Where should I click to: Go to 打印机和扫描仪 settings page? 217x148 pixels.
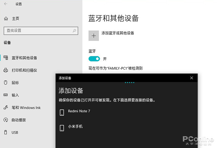coord(24,70)
